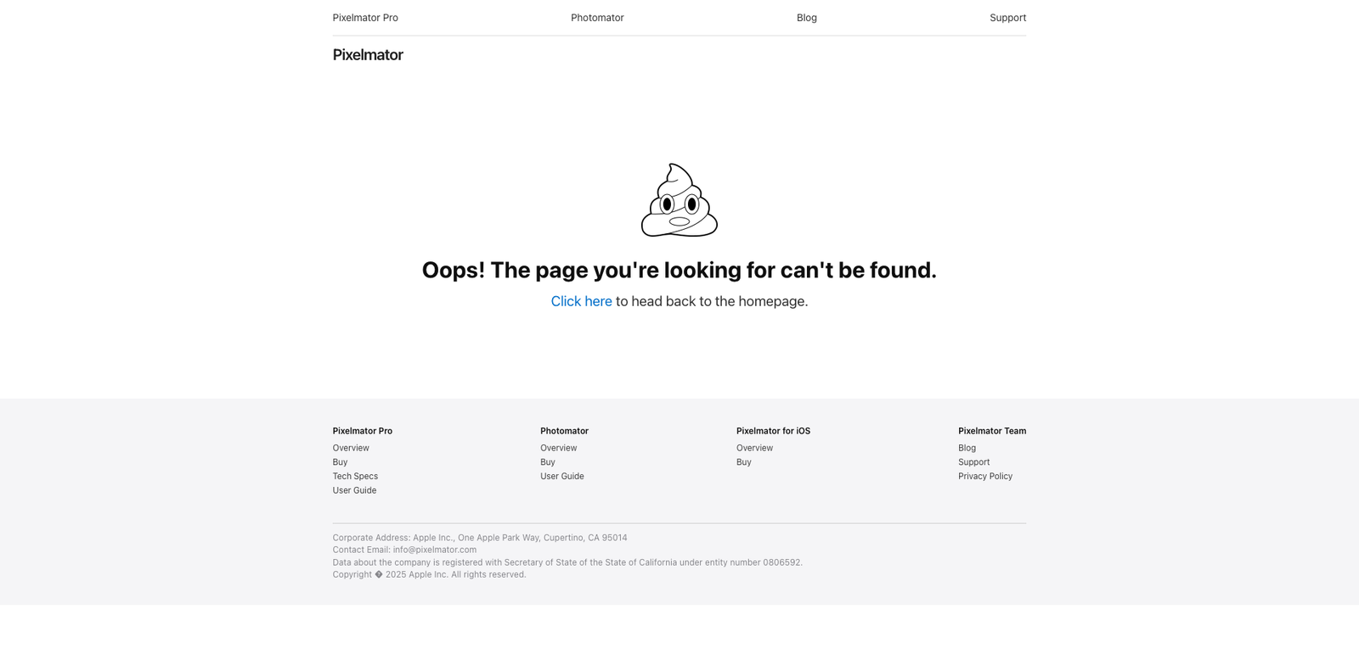Click the 'Click here' homepage link
The height and width of the screenshot is (665, 1359).
coord(581,301)
